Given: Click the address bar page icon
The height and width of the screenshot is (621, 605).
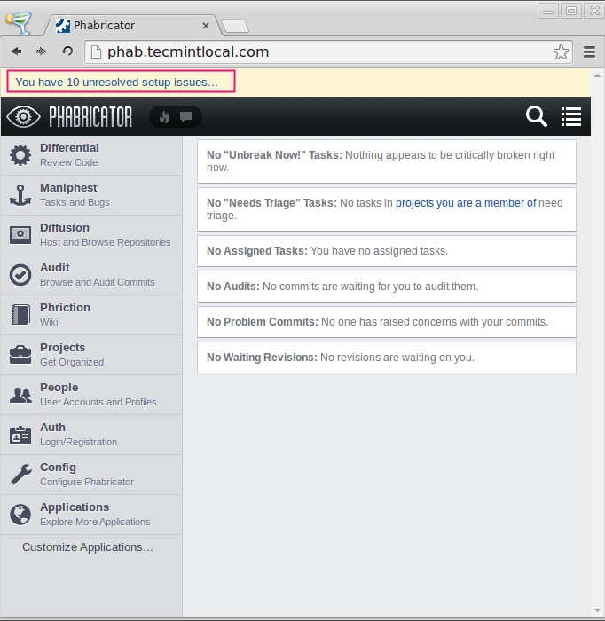Looking at the screenshot, I should [x=96, y=51].
